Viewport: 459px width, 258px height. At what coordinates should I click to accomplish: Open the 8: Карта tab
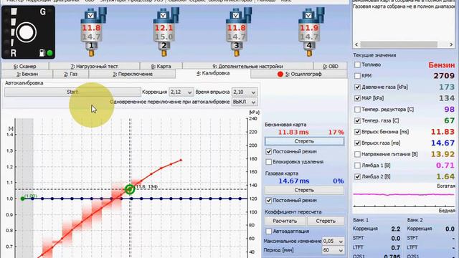coord(161,67)
